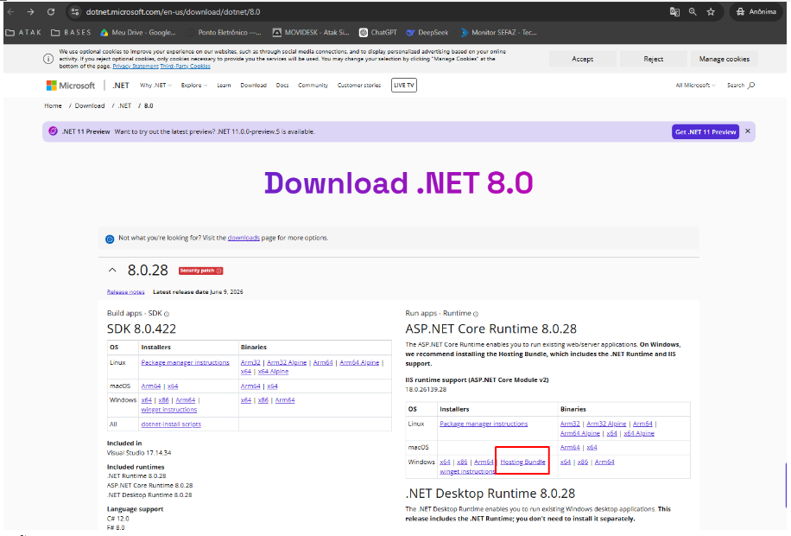Open the BASES bookmarks folder

tap(71, 32)
